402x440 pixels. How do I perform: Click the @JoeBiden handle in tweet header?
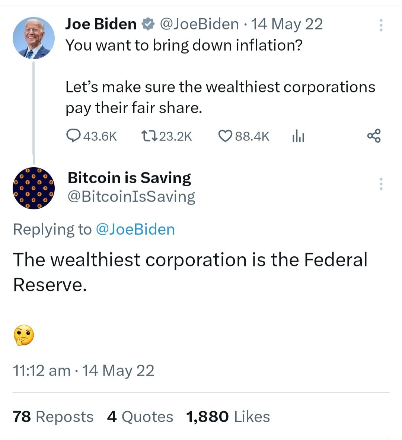[x=199, y=24]
